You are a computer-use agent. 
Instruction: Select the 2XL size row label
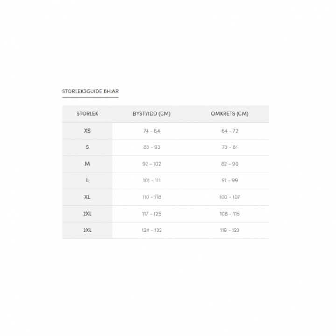click(x=87, y=214)
